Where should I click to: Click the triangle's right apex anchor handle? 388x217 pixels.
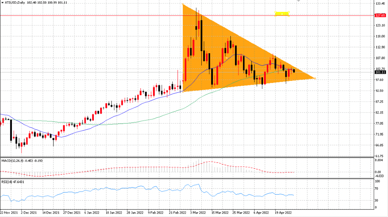tap(315, 79)
